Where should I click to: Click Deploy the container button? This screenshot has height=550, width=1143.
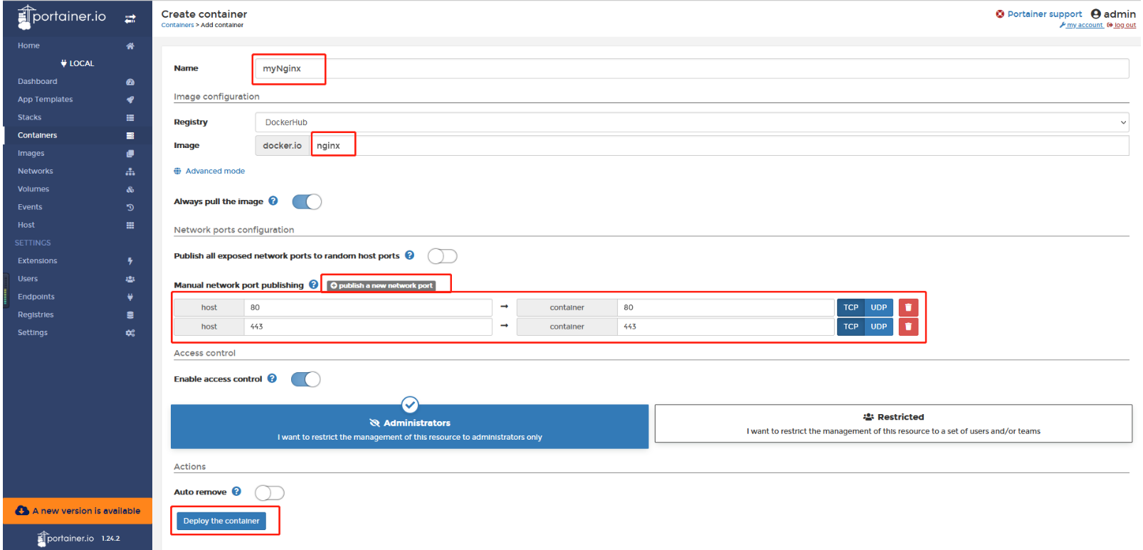[x=221, y=521]
